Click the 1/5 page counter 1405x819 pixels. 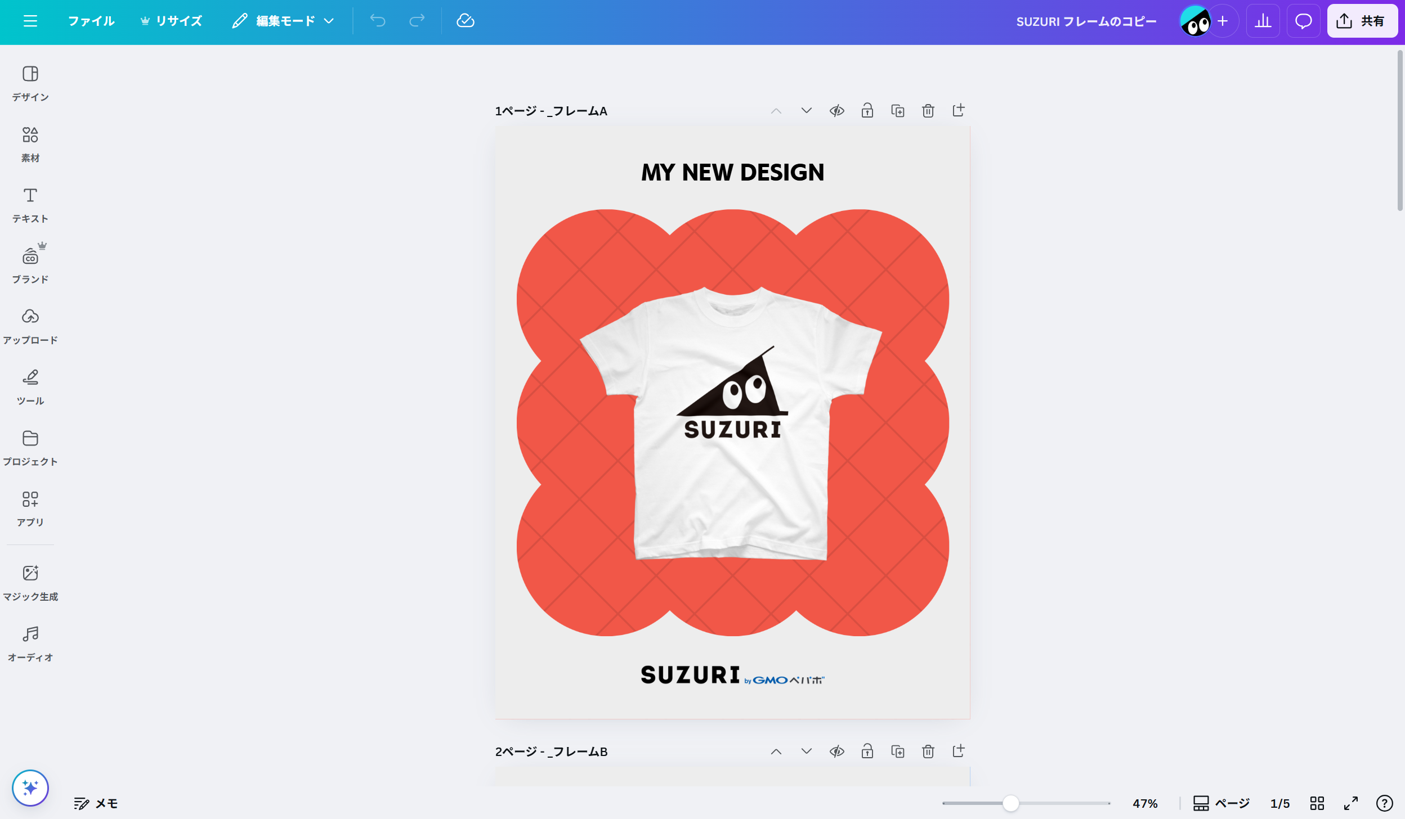[x=1280, y=803]
